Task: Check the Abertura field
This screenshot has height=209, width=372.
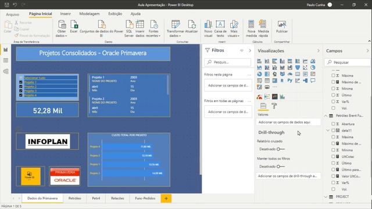Action: pos(333,124)
